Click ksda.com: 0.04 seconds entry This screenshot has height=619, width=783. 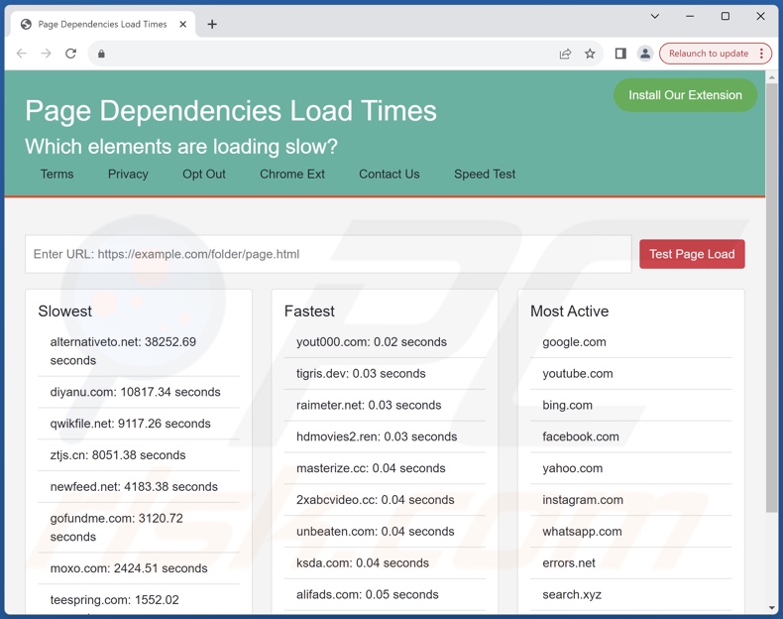tap(363, 563)
